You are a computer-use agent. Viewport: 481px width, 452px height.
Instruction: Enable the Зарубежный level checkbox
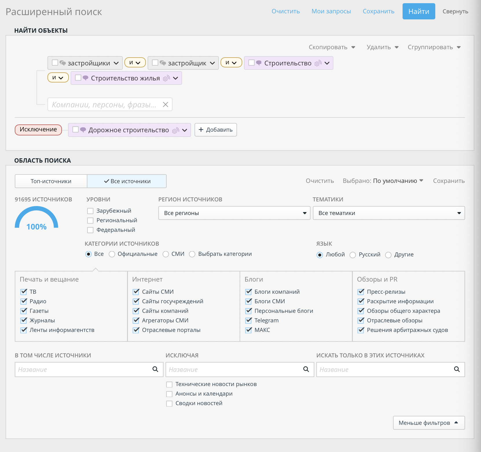pos(90,211)
